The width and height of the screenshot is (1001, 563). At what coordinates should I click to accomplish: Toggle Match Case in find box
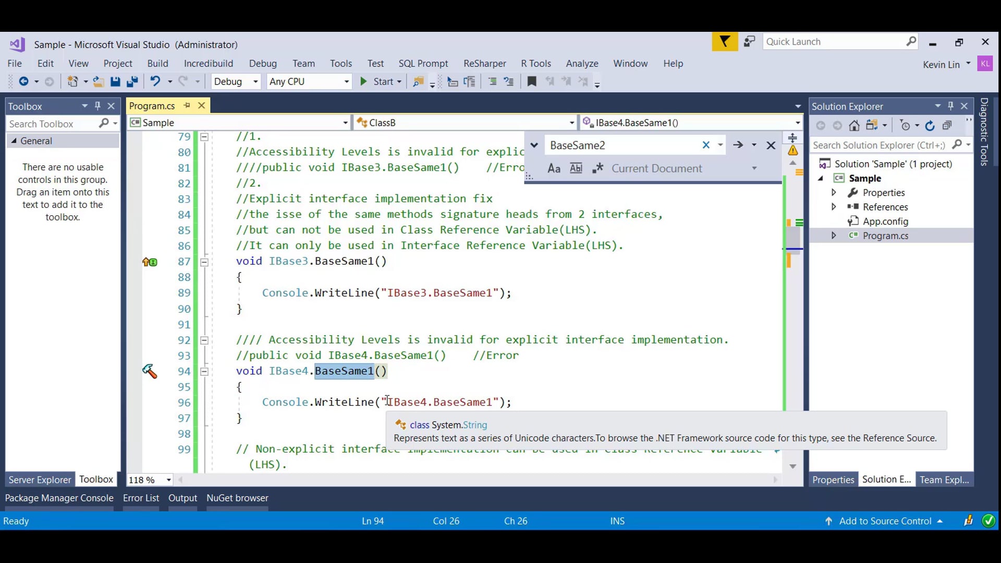[554, 169]
